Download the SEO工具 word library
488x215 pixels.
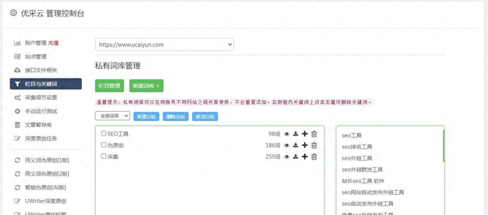click(x=295, y=134)
